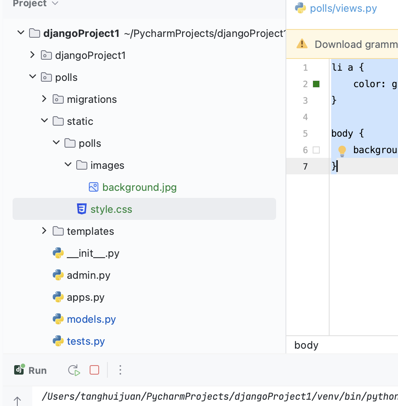Expand the templates folder
398x406 pixels.
click(x=44, y=231)
